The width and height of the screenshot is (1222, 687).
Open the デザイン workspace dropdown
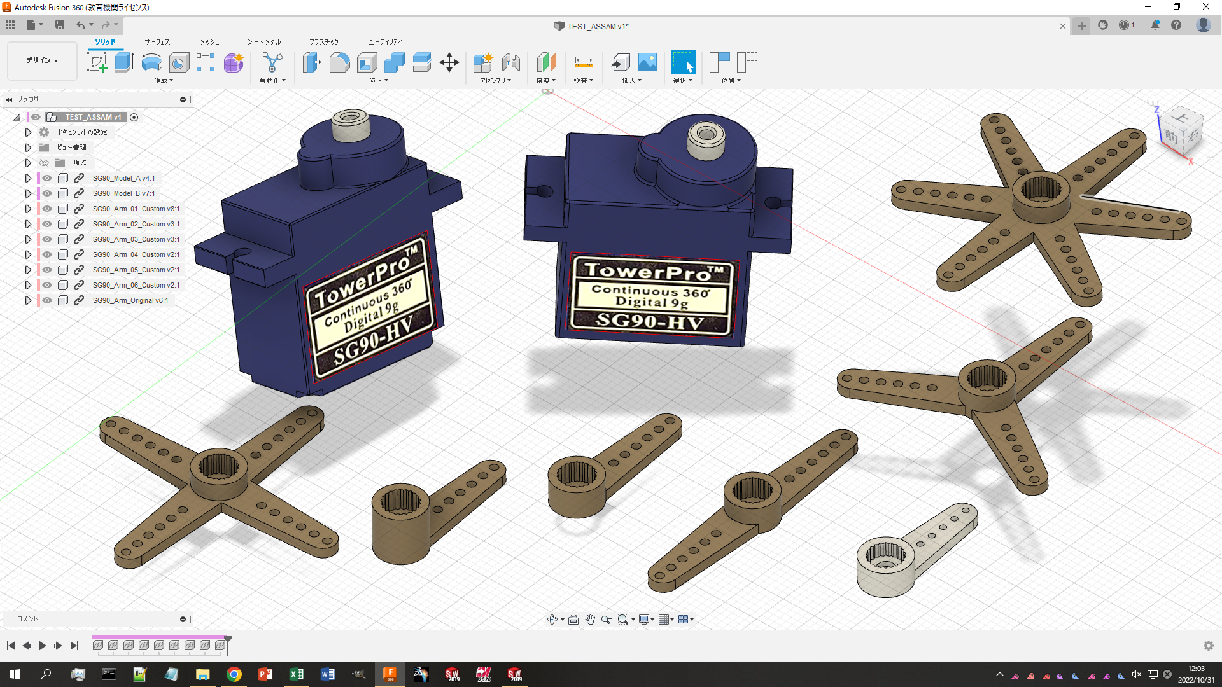[x=42, y=60]
